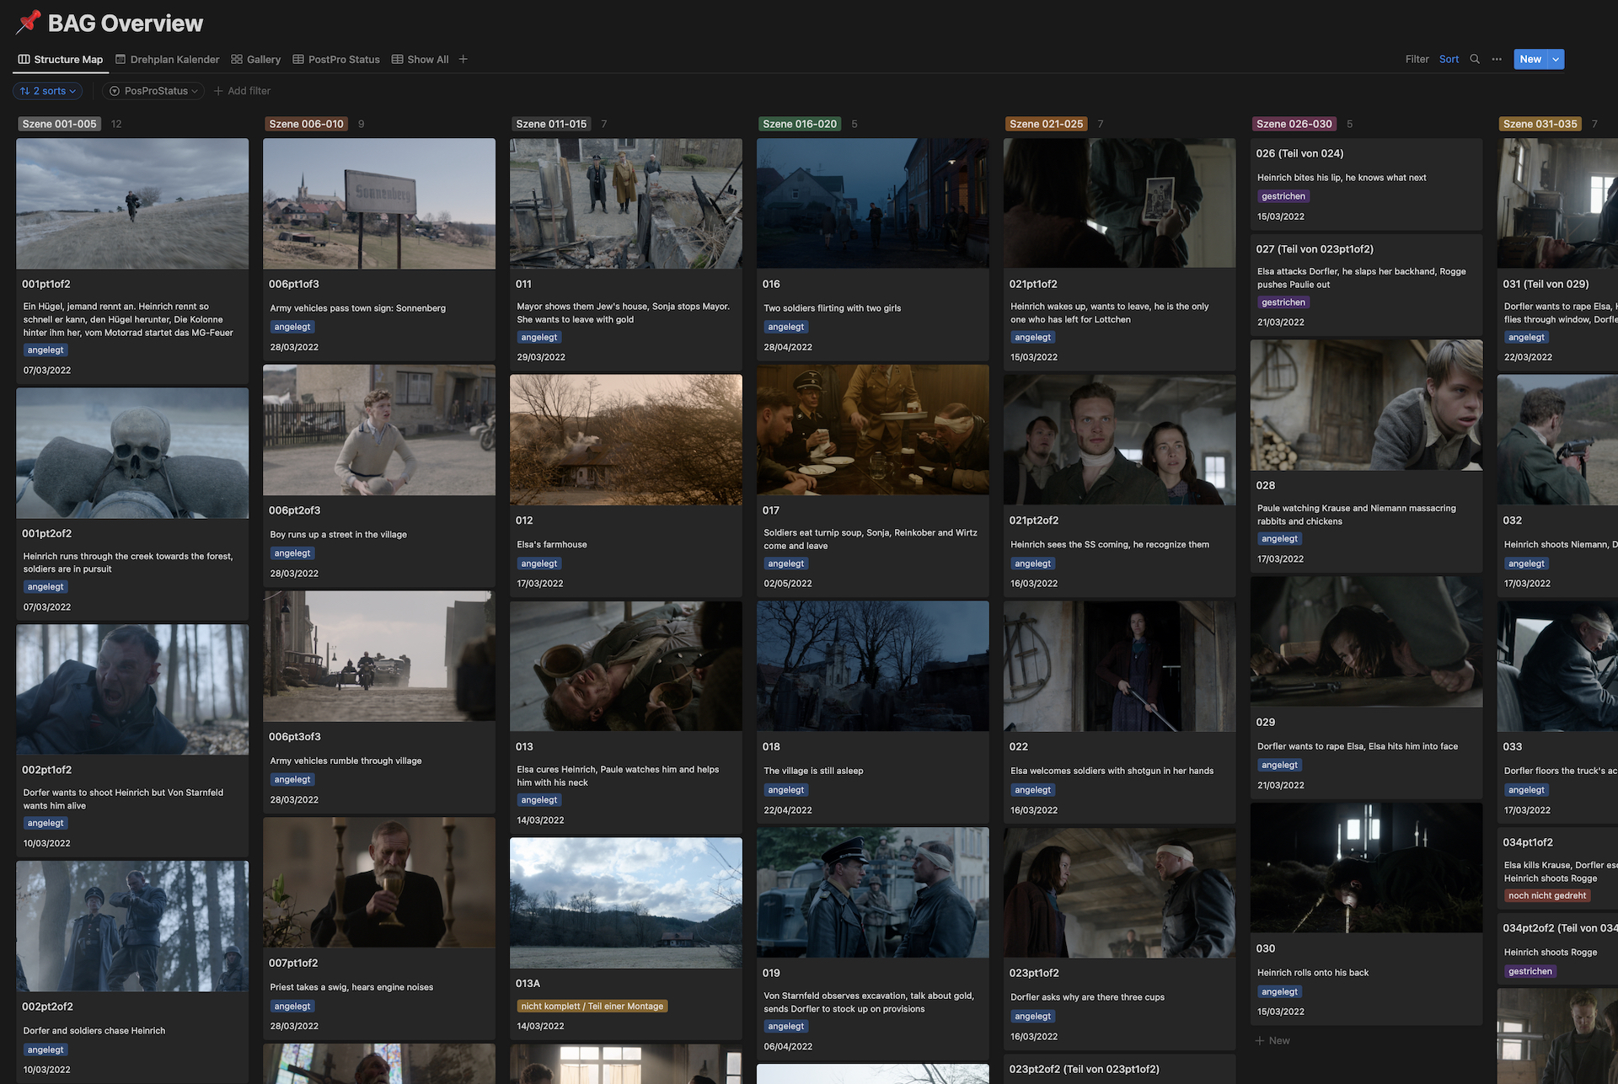This screenshot has height=1084, width=1618.
Task: Expand the 2 sorts dropdown
Action: 48,91
